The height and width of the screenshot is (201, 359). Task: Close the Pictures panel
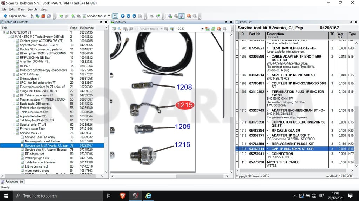click(231, 22)
